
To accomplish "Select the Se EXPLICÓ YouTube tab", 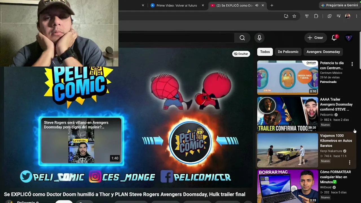I will pyautogui.click(x=235, y=5).
